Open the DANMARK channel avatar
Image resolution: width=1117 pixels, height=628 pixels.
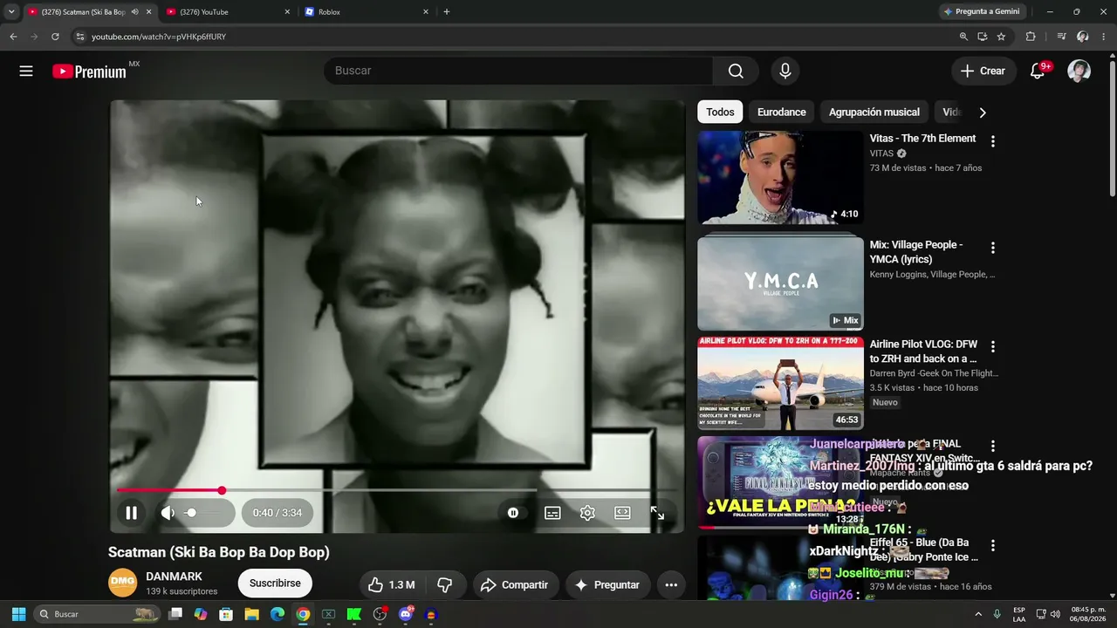click(122, 584)
